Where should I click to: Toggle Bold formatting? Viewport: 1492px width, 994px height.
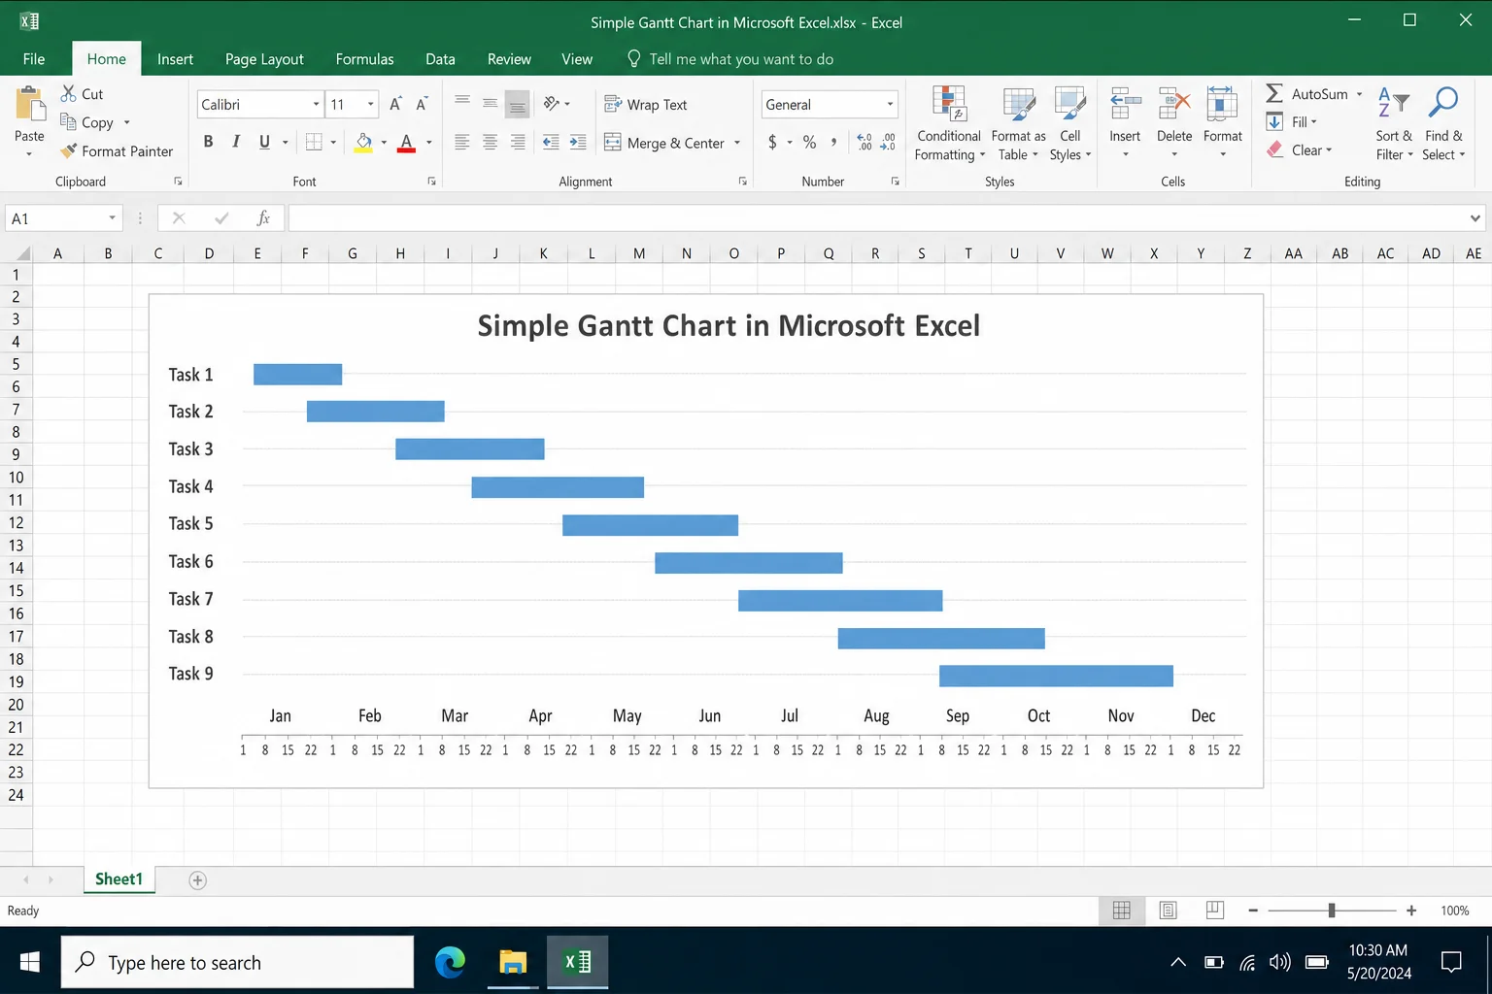[x=208, y=142]
